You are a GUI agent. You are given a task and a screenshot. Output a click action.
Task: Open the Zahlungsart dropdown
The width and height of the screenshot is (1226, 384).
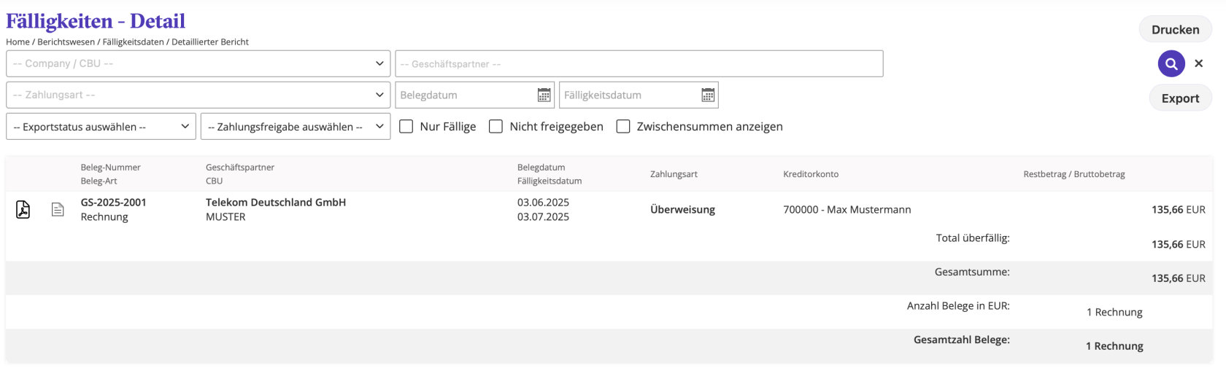pos(198,95)
